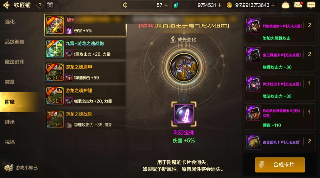This screenshot has width=320, height=178.
Task: Click the plus next to gold coins
Action: coord(273,5)
